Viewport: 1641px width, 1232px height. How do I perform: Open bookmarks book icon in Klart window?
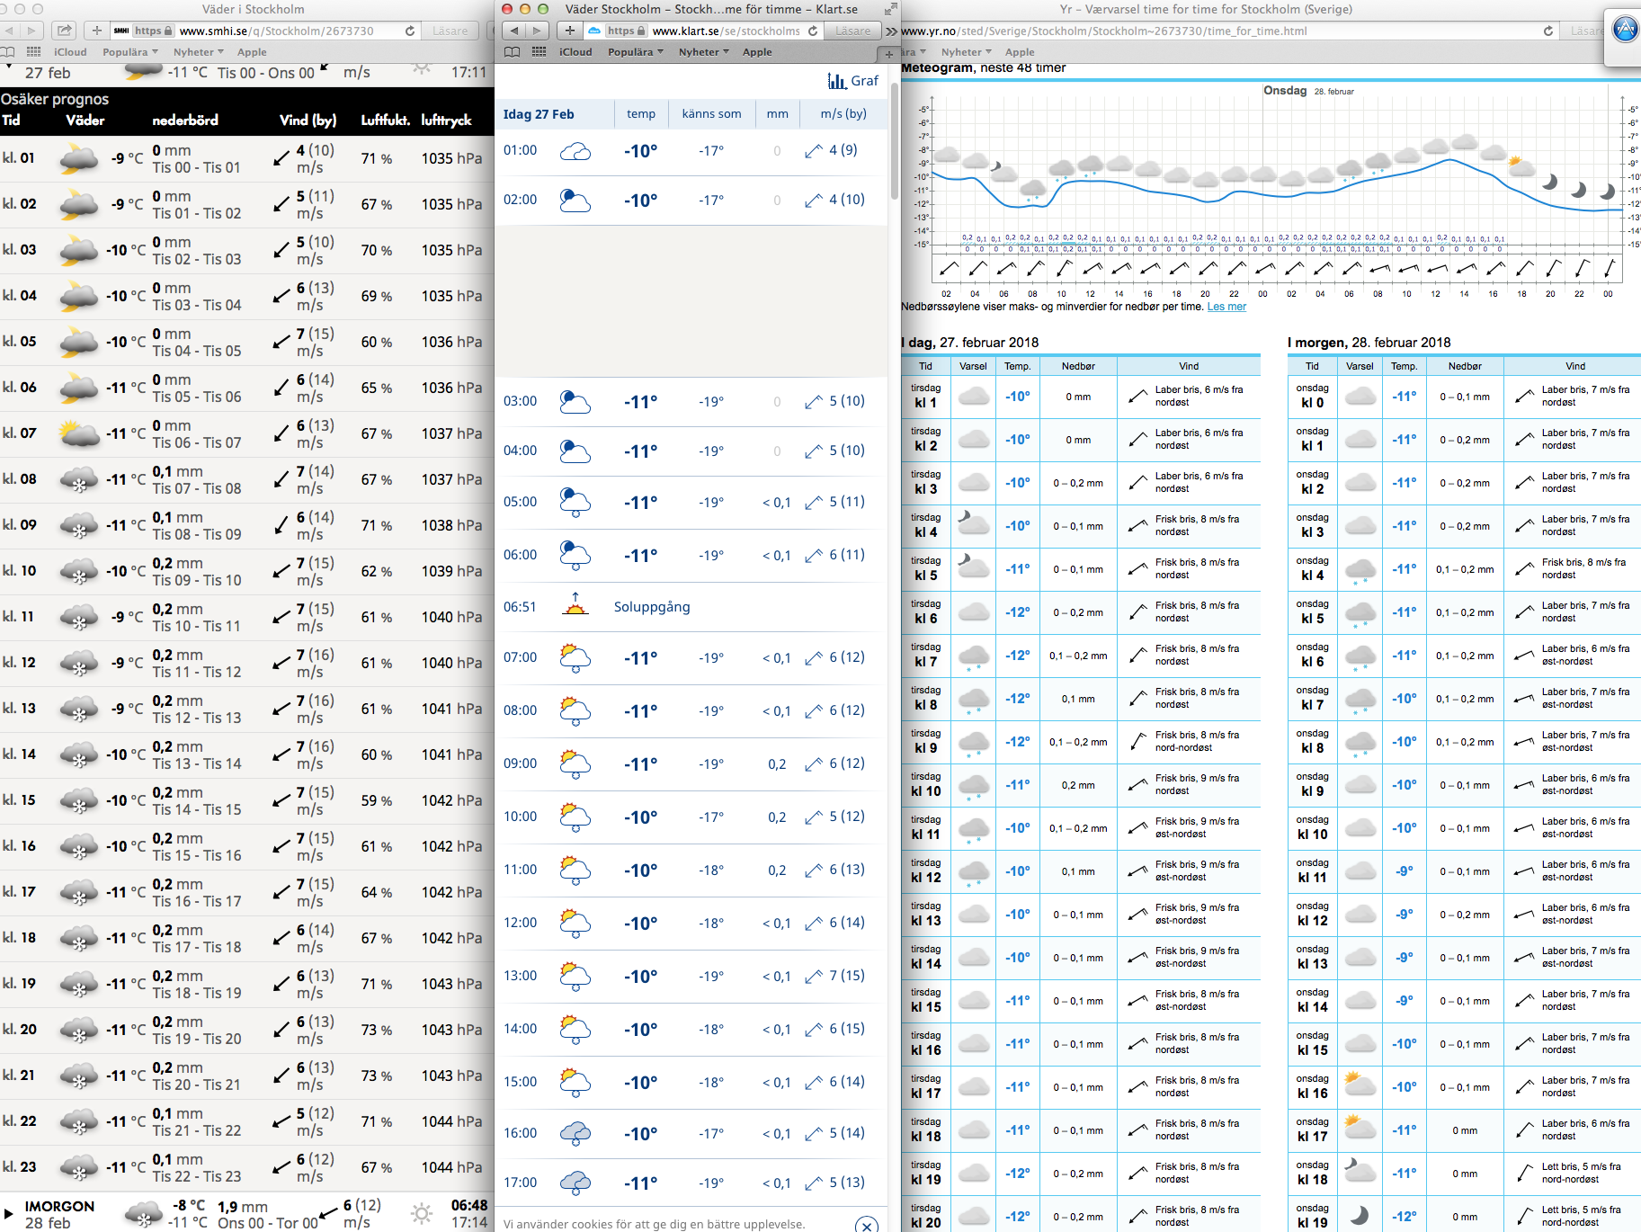pos(513,52)
